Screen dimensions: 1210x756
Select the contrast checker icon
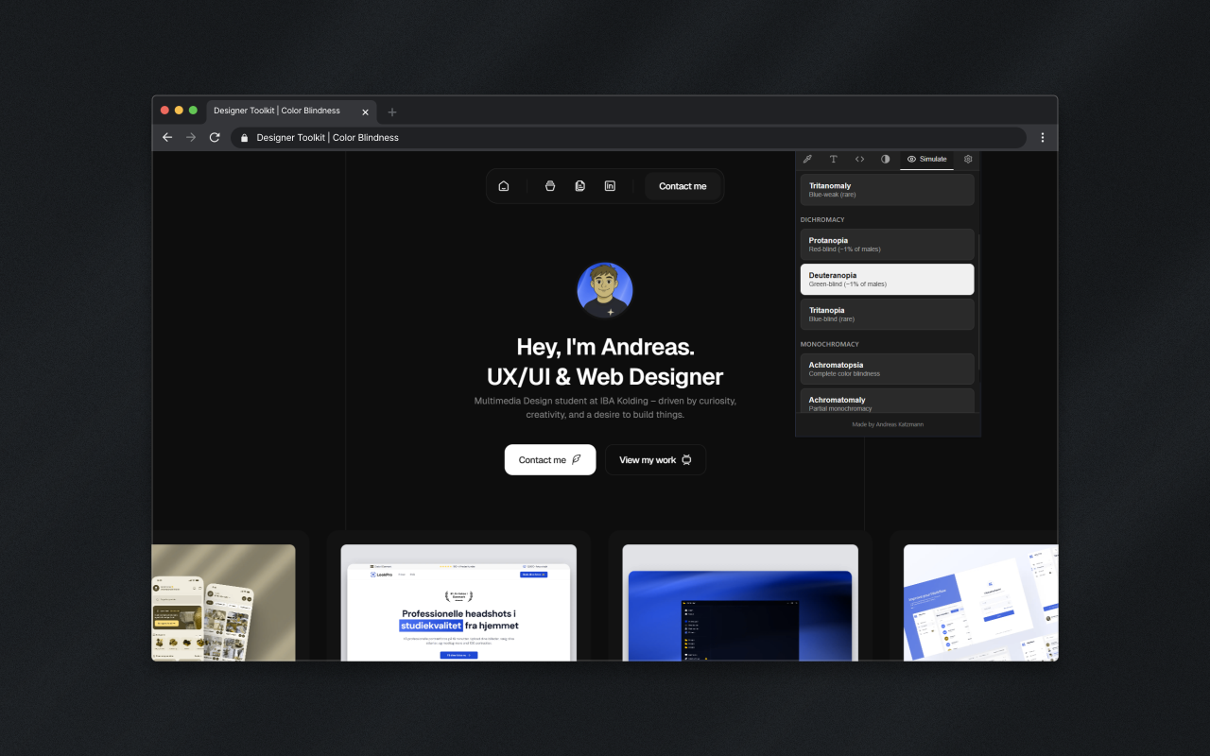point(885,159)
